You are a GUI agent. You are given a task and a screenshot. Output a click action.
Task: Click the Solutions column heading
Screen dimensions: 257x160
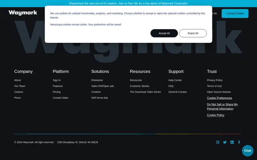pyautogui.click(x=100, y=72)
